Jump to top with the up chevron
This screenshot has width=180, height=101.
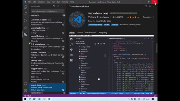[150, 89]
